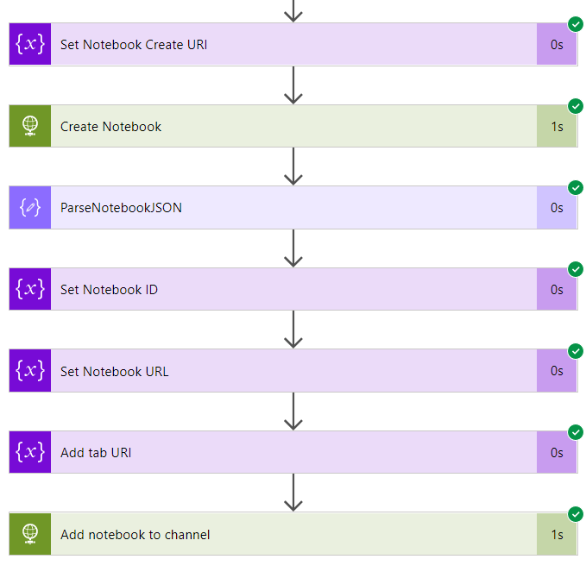Click the 0s duration badge on Set Notebook URL
This screenshot has width=586, height=578.
(x=557, y=371)
